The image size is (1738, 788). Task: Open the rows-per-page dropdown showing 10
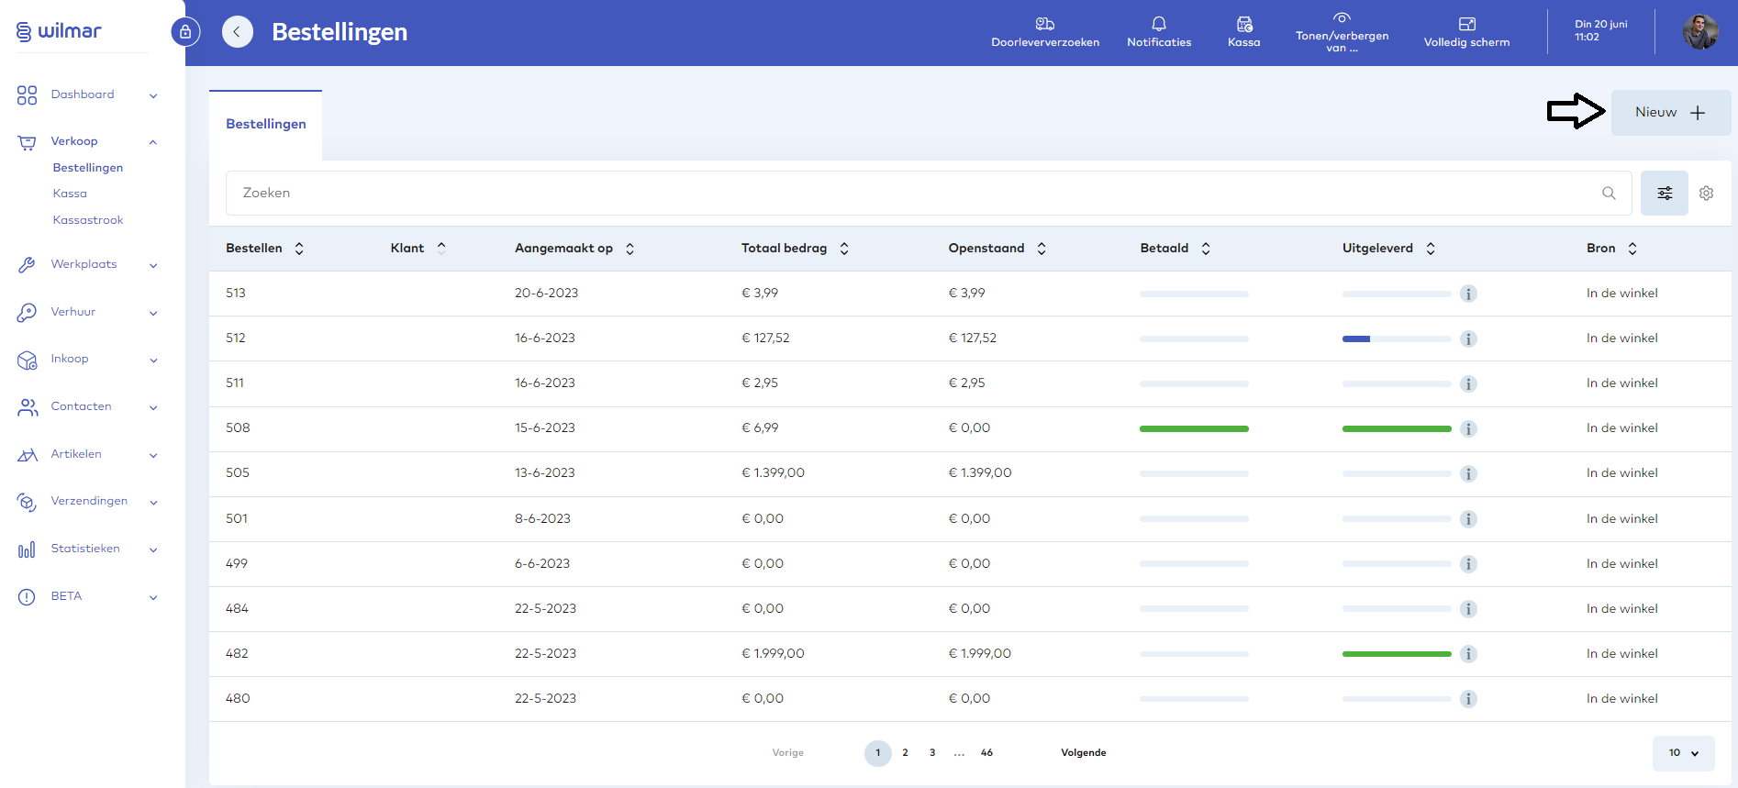pos(1683,753)
